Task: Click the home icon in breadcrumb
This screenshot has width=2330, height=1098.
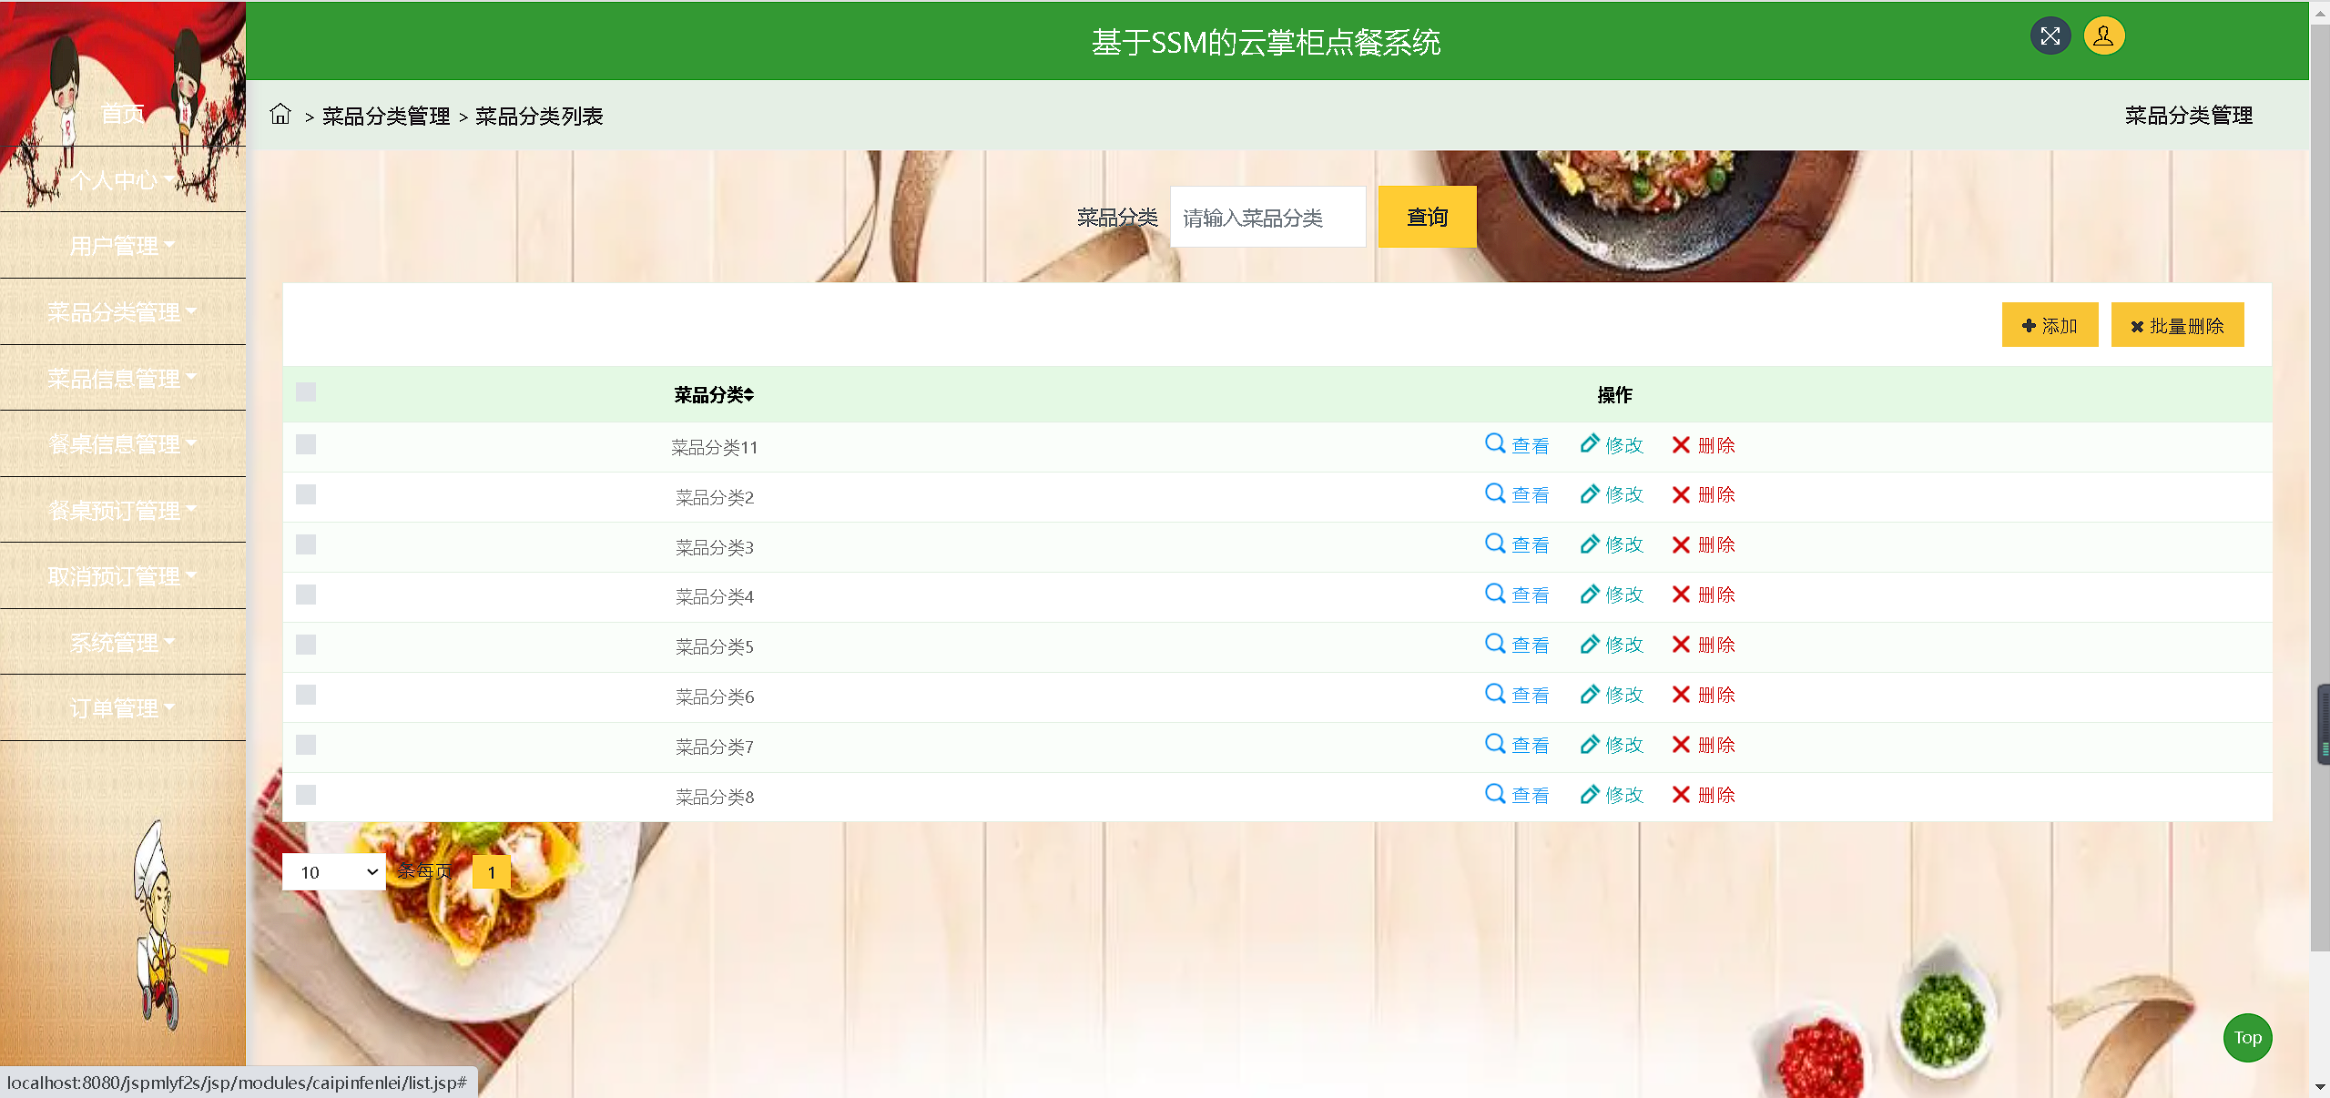Action: pos(280,115)
